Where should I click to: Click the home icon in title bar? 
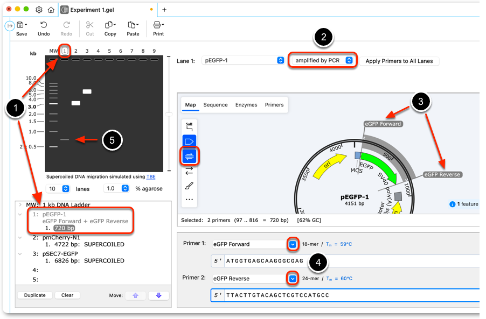click(x=51, y=10)
